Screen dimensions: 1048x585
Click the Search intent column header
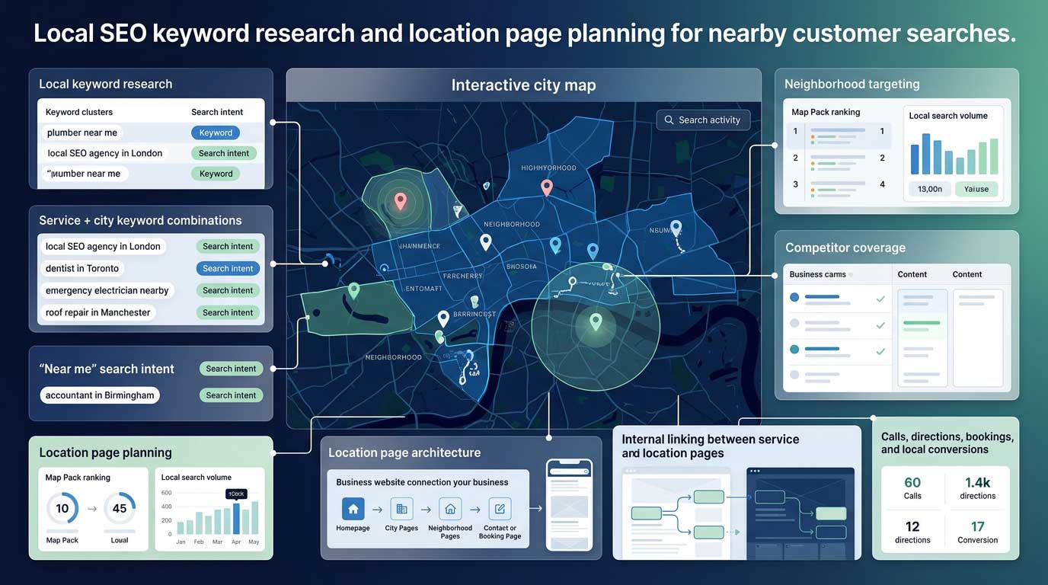(x=217, y=112)
